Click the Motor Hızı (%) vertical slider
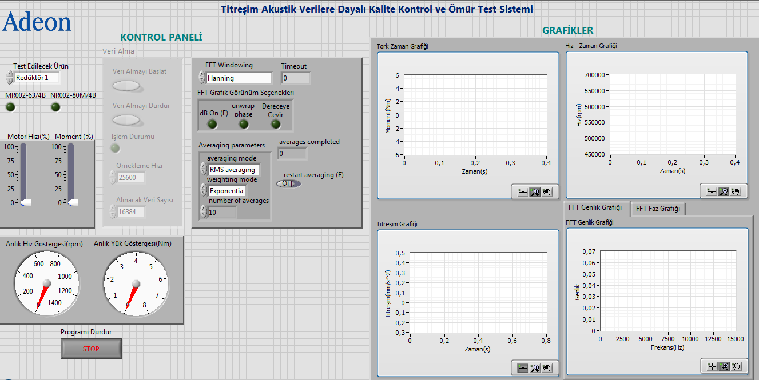759x380 pixels. point(24,174)
